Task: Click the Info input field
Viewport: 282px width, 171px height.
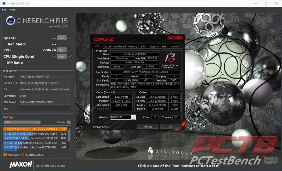Action: click(45, 109)
